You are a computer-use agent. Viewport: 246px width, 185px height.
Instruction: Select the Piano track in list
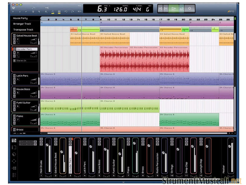(20, 116)
